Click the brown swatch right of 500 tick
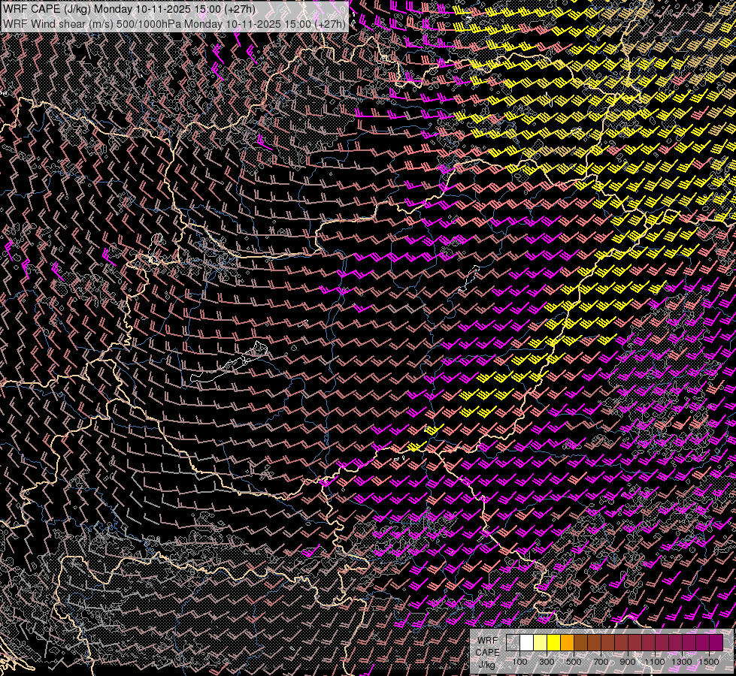This screenshot has width=736, height=676. (581, 642)
